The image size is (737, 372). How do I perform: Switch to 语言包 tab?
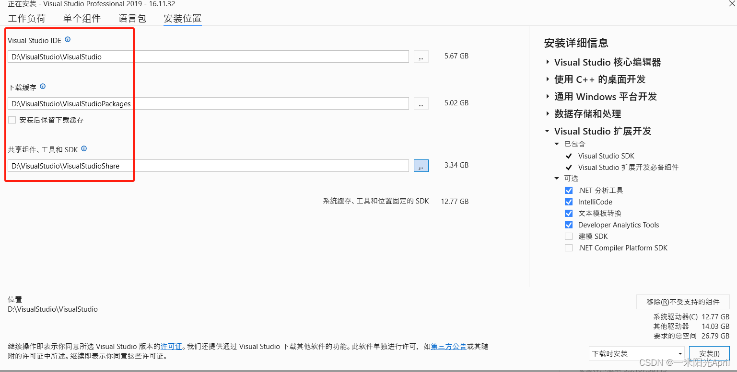point(132,19)
